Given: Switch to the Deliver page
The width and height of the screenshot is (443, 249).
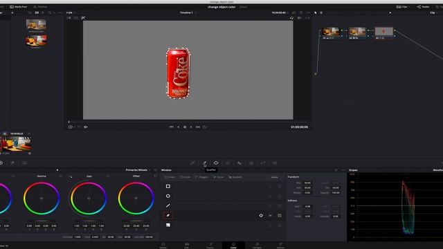Looking at the screenshot, I should coord(280,246).
